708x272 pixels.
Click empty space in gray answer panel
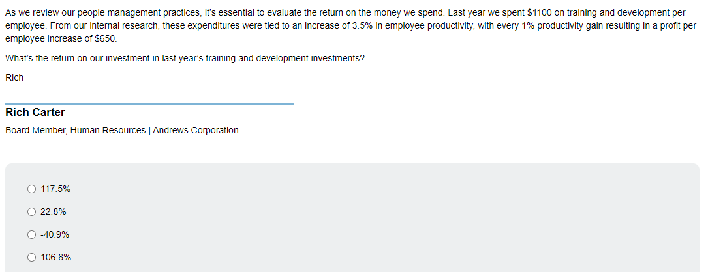pyautogui.click(x=384, y=221)
